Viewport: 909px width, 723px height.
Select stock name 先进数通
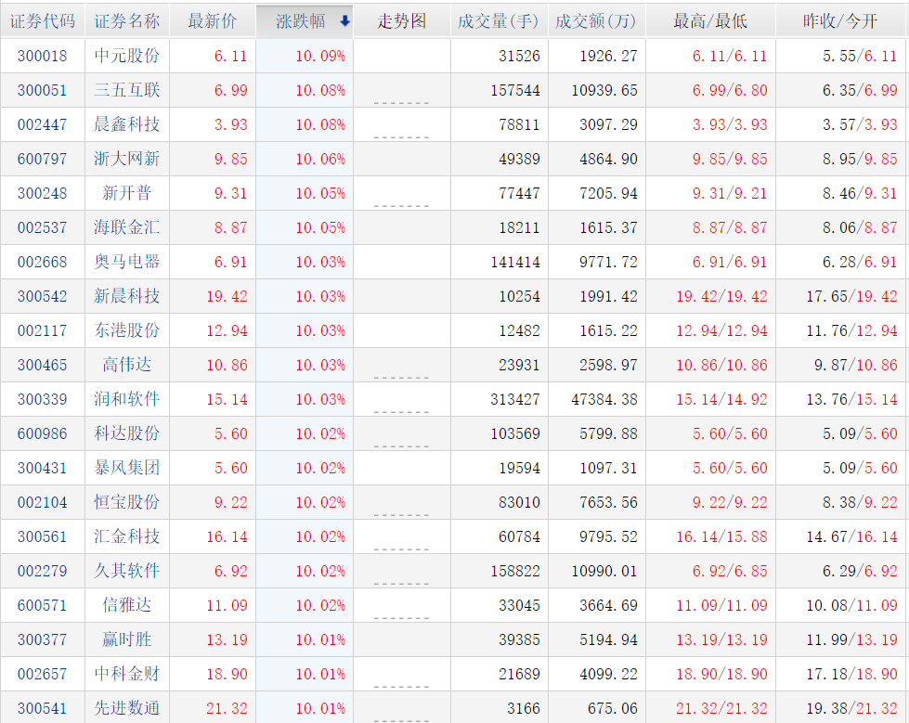(127, 708)
